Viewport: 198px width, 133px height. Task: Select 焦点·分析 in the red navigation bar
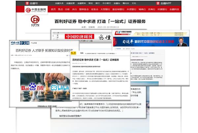[x=64, y=9]
